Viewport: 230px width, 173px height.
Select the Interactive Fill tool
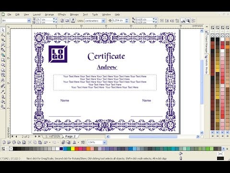pyautogui.click(x=3, y=107)
